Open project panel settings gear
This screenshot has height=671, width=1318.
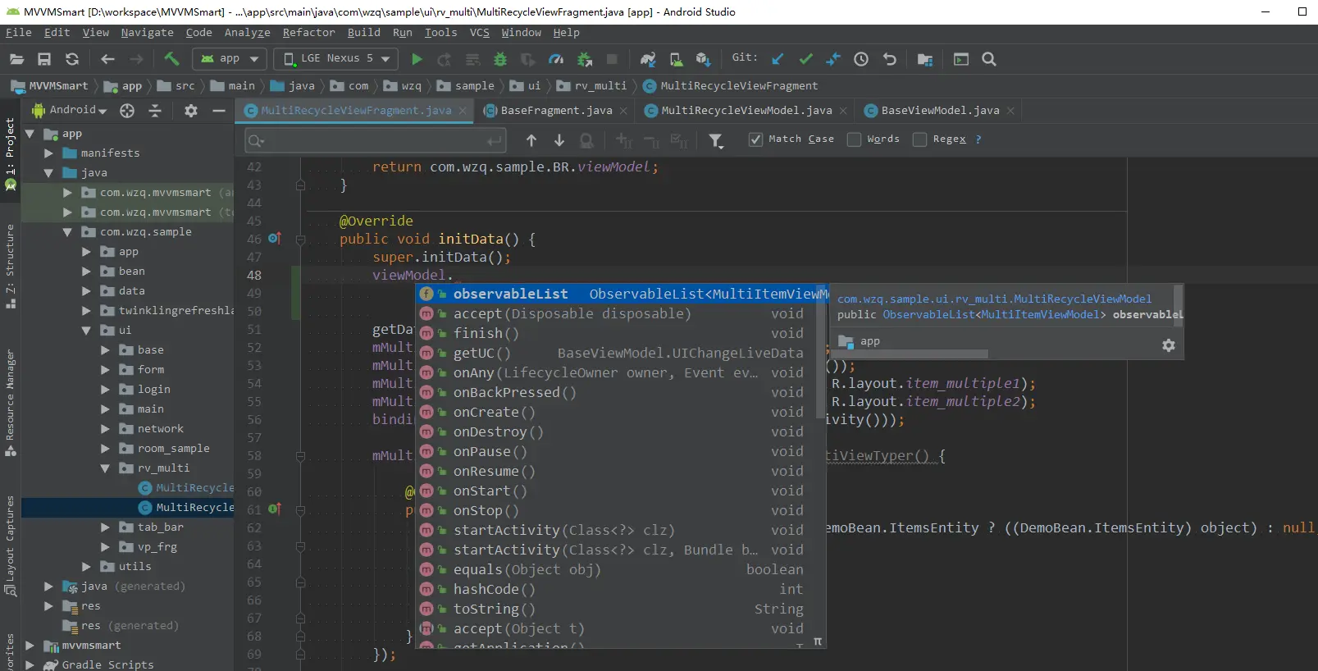(191, 111)
